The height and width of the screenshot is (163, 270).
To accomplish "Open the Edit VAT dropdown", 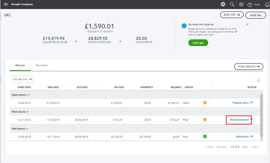I will pos(232,15).
